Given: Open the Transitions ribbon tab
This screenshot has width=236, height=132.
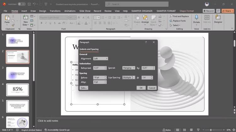Looking at the screenshot, I should click(55, 11).
